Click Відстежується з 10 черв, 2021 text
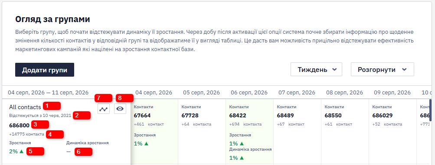435x165 pixels. [x=40, y=115]
